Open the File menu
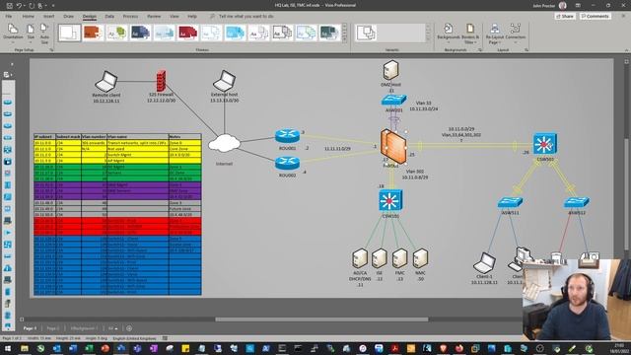Image resolution: width=631 pixels, height=355 pixels. point(9,16)
